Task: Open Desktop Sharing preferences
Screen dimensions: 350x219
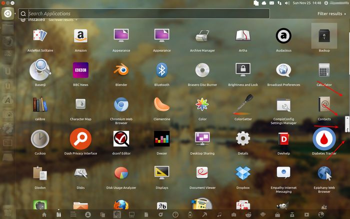Action: (x=202, y=139)
